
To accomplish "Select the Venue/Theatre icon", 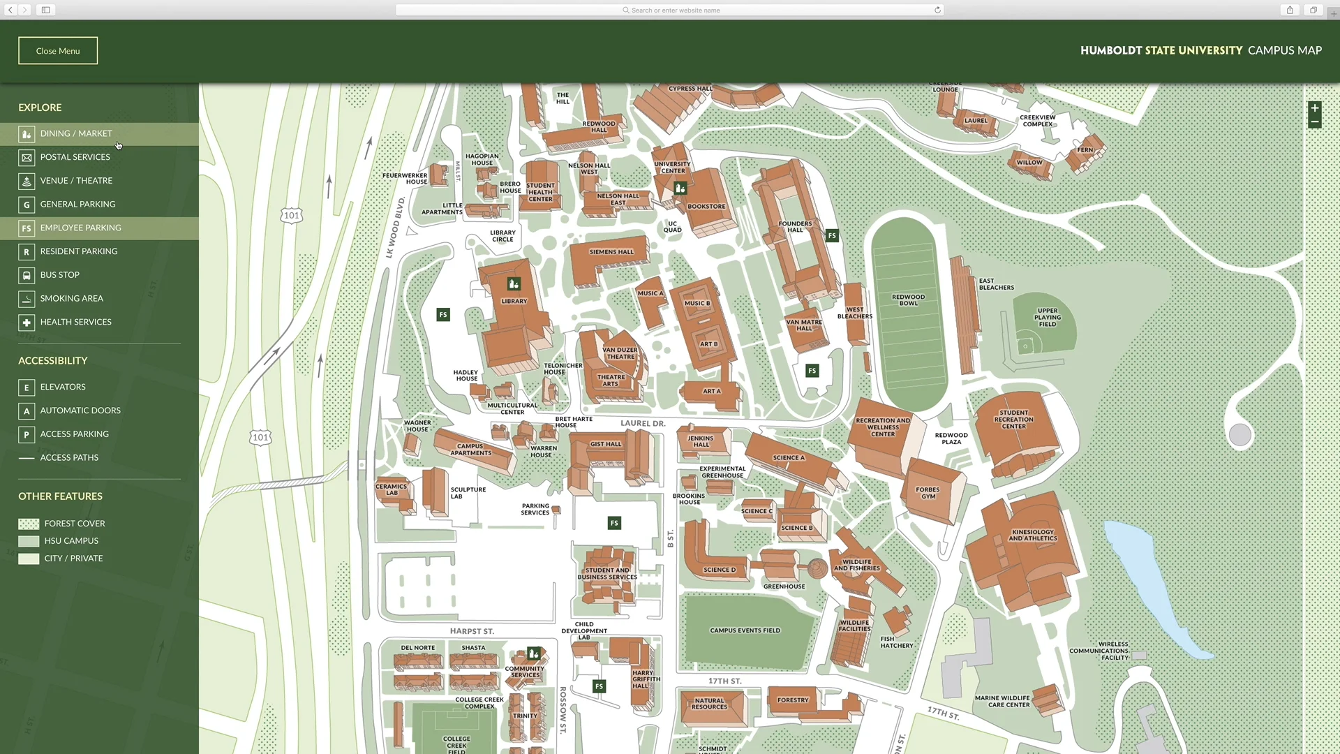I will (x=27, y=181).
